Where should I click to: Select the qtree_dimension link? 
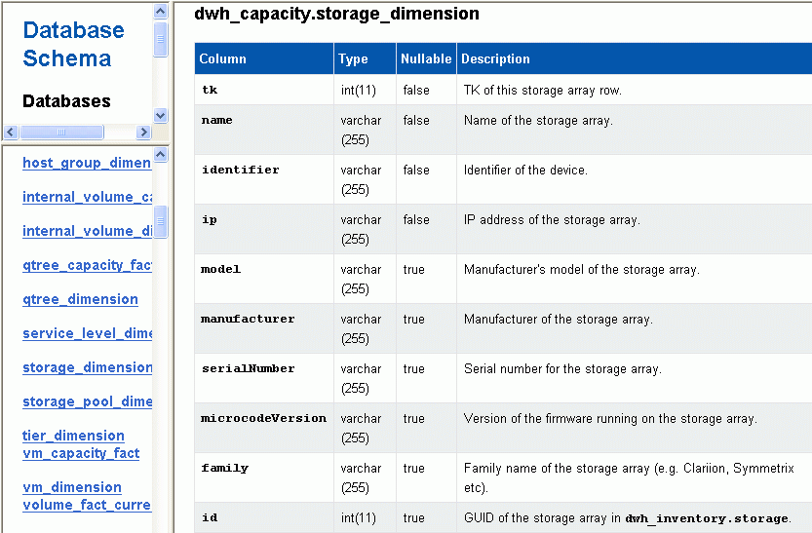point(80,299)
